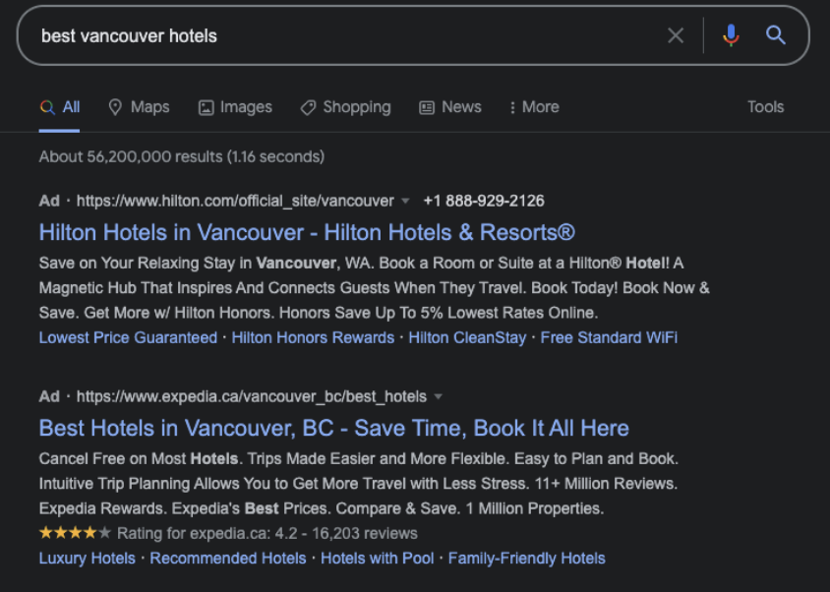Open the Hilton Honors Rewards sitelink
The height and width of the screenshot is (592, 830).
(313, 337)
